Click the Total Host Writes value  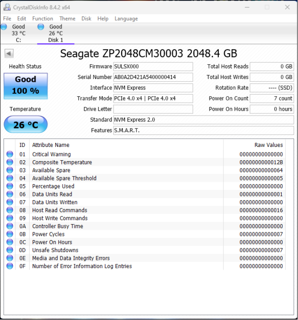[272, 77]
